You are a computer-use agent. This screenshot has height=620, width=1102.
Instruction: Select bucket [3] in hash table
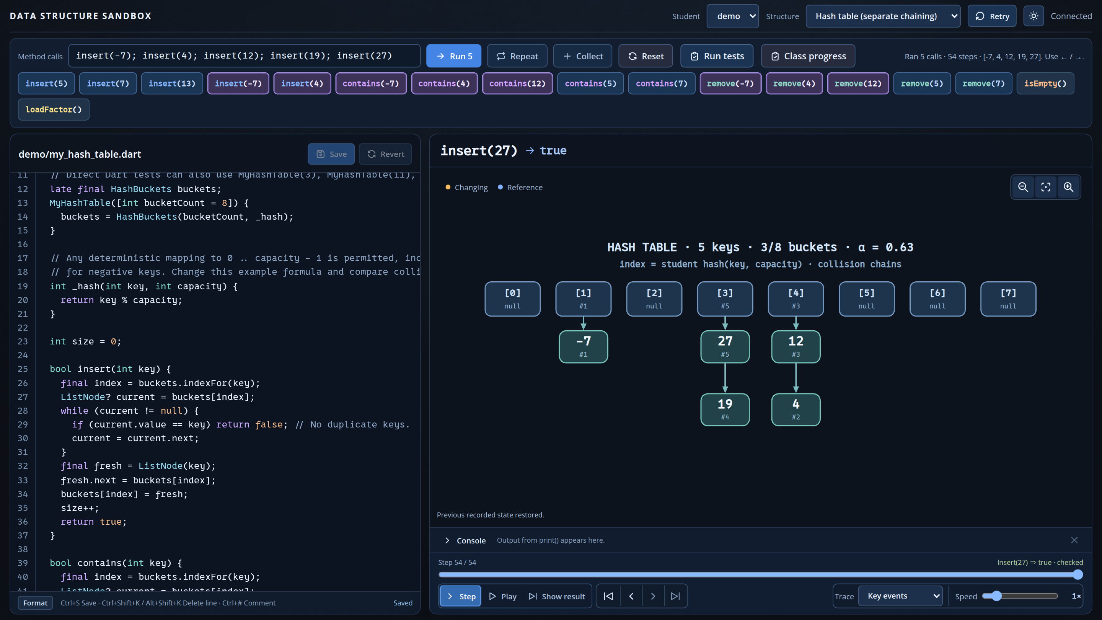(x=725, y=299)
